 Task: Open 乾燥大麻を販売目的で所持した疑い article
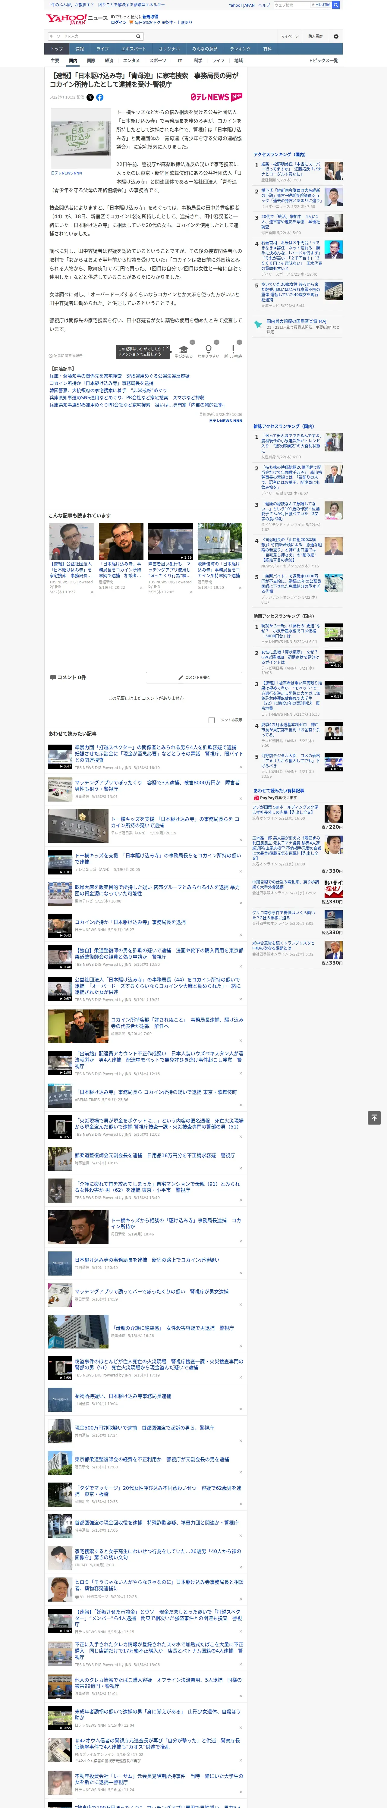point(158,890)
